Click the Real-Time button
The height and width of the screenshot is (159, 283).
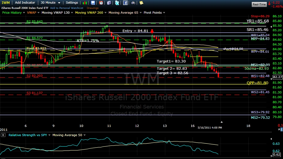(x=259, y=4)
